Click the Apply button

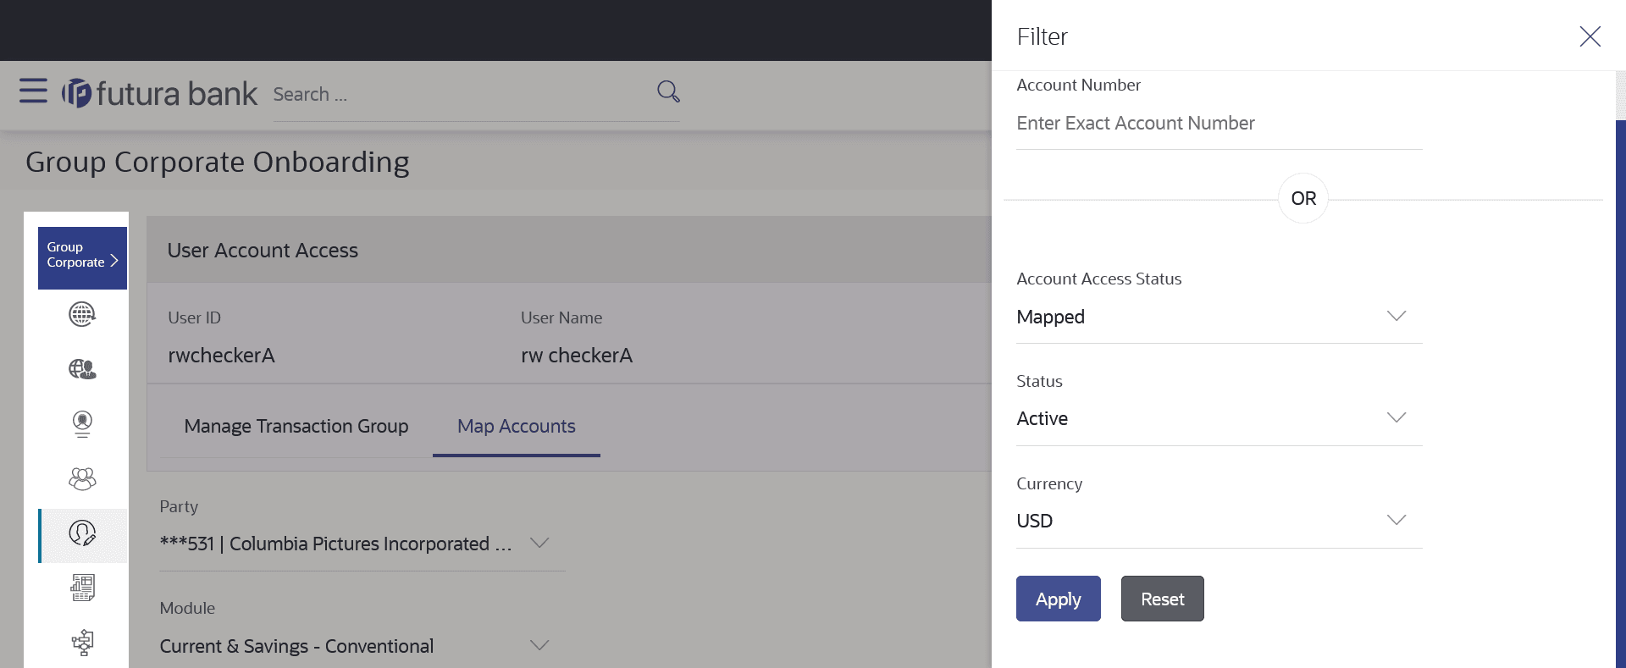point(1058,599)
